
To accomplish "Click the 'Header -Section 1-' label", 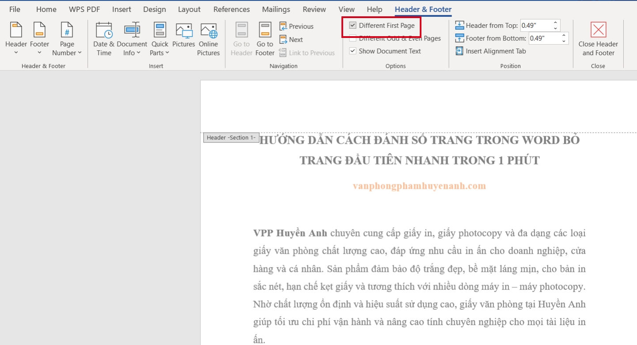I will 231,138.
